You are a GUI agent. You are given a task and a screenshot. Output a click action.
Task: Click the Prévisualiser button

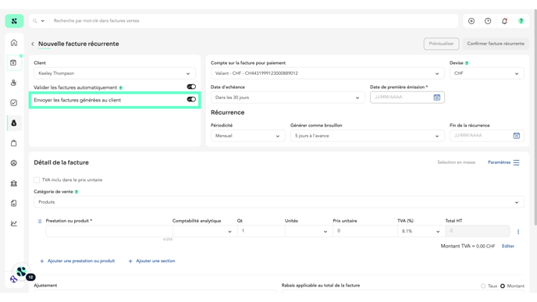pos(441,44)
